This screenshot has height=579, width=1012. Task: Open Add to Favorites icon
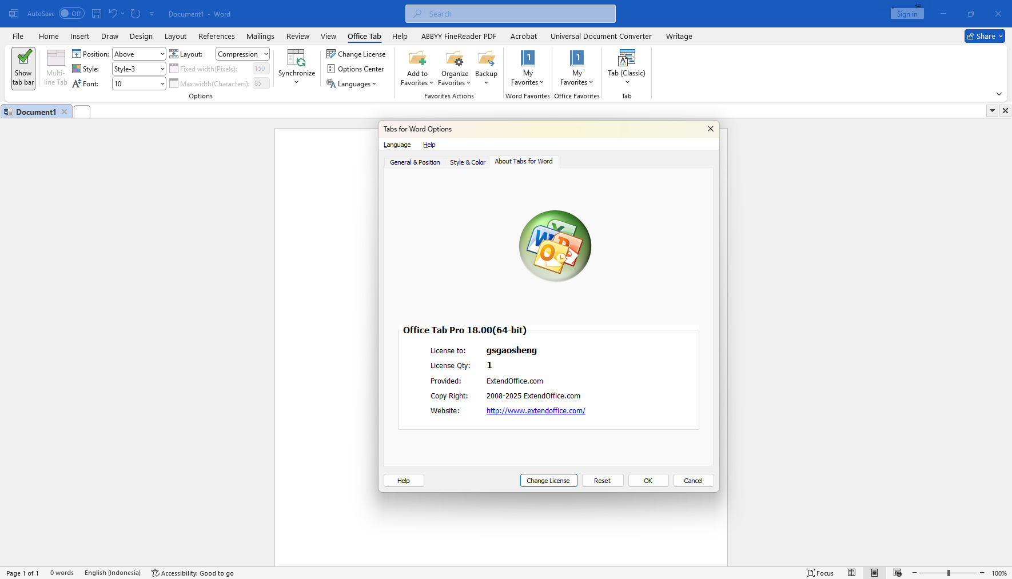417,59
